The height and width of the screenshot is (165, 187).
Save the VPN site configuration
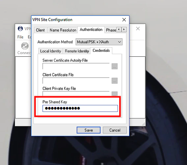[x=89, y=130]
